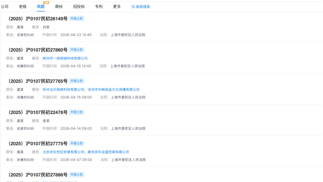Click the 开庭公告 tag on case 26149号
Viewport: 323px width, 182px height.
click(x=76, y=18)
